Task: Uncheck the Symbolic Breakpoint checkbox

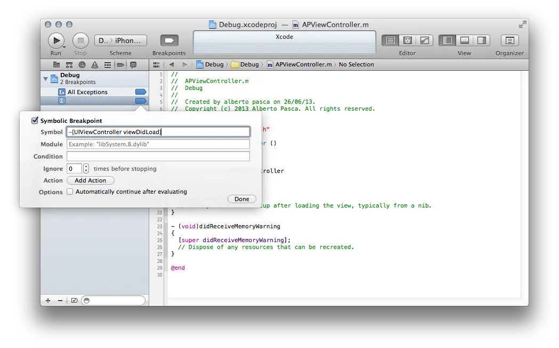Action: (35, 121)
